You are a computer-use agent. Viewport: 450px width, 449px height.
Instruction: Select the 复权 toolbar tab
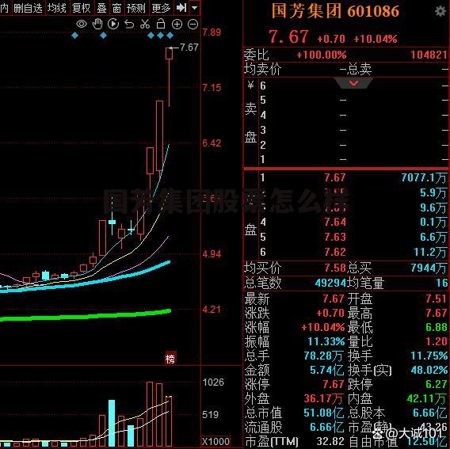point(82,8)
